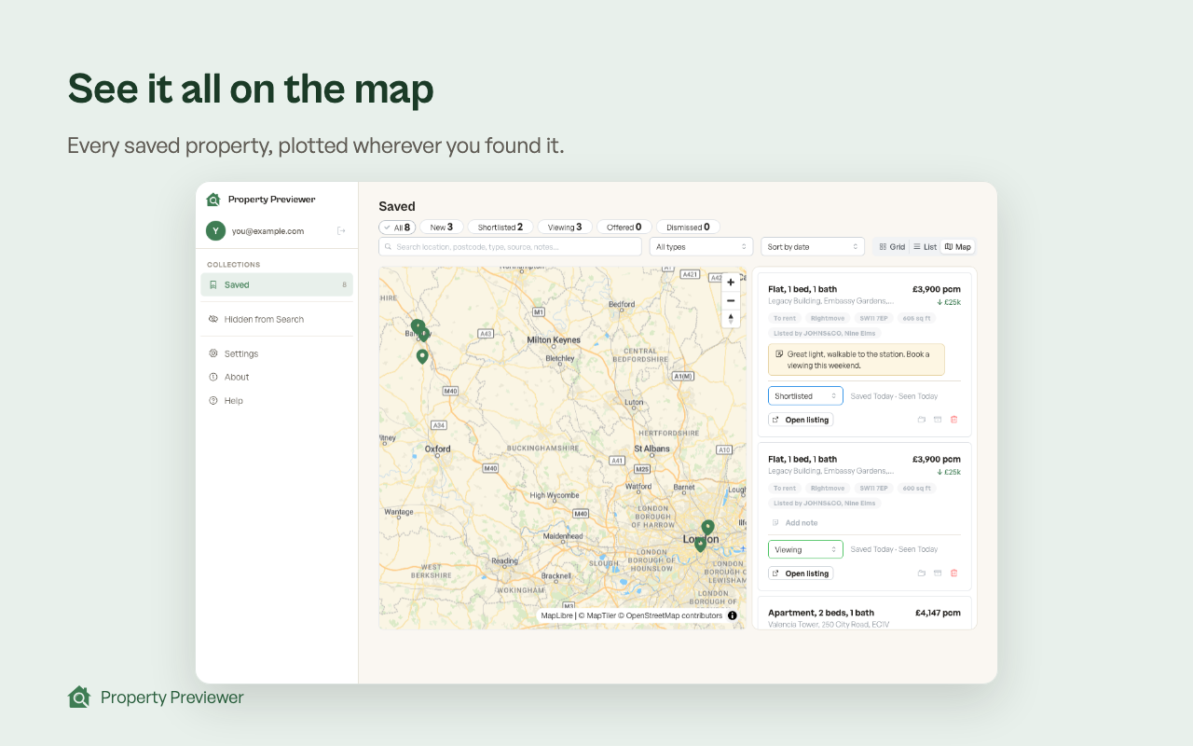The image size is (1193, 746).
Task: Switch to Grid view
Action: 892,247
